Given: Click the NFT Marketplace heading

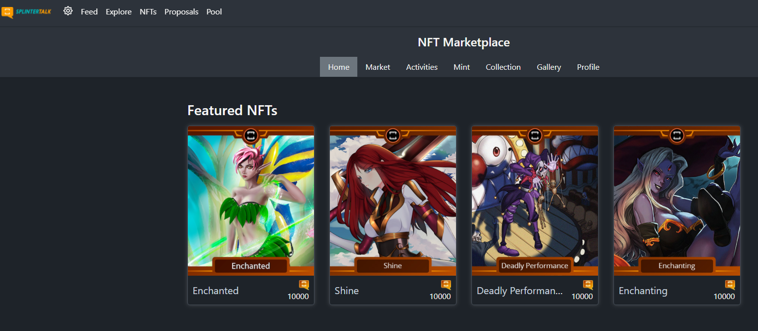Looking at the screenshot, I should 463,42.
